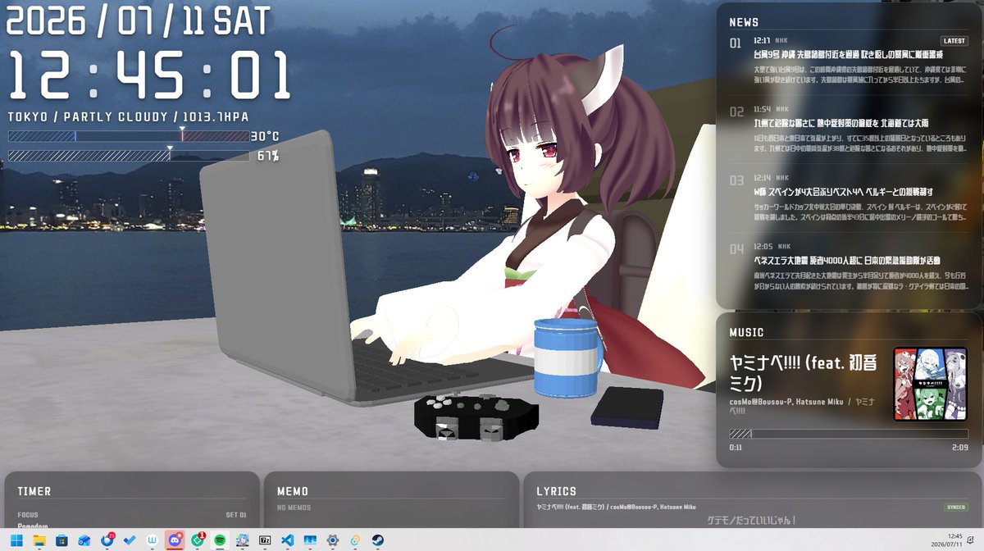Click the LYRICS panel heading
Image resolution: width=984 pixels, height=551 pixels.
coord(556,491)
